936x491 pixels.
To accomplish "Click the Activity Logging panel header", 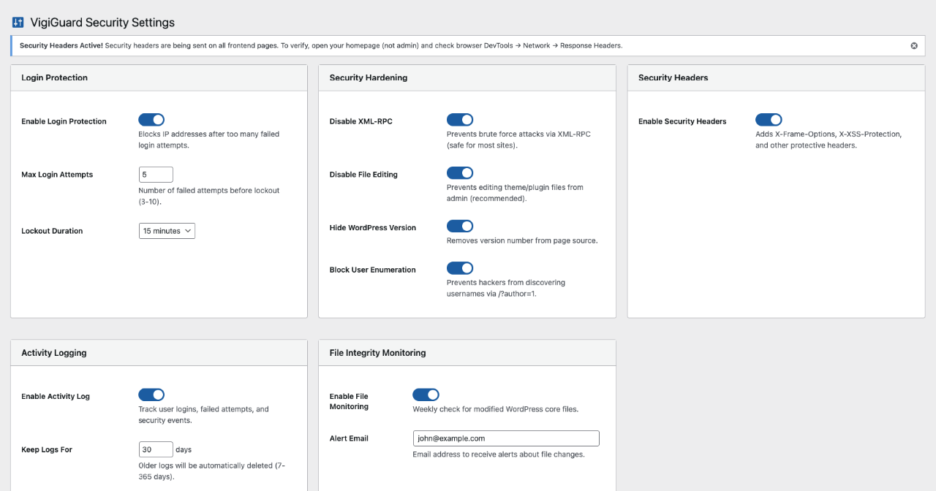I will (53, 352).
